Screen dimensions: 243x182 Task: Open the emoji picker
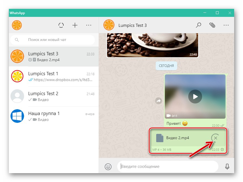(108, 167)
